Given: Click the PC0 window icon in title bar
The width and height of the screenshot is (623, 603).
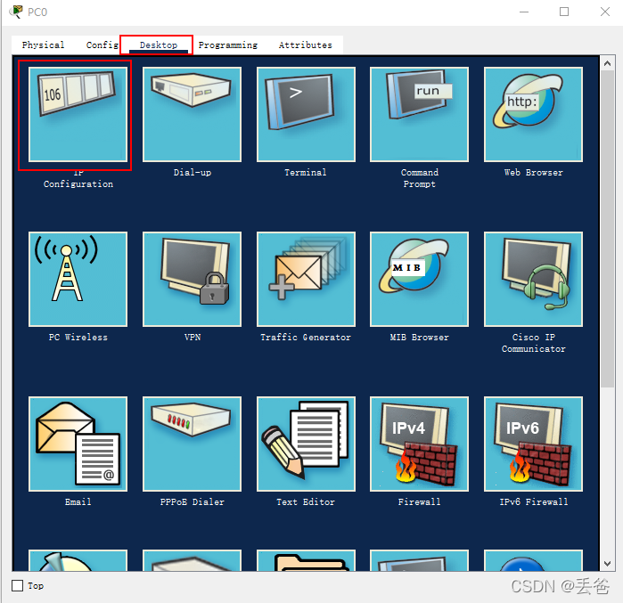Looking at the screenshot, I should click(15, 12).
